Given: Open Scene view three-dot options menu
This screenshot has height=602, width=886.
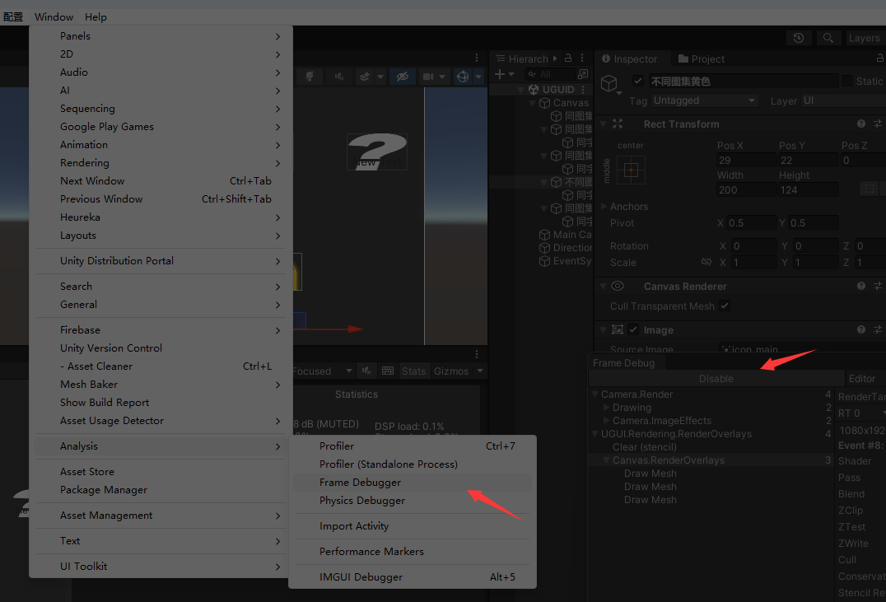Looking at the screenshot, I should coord(476,58).
